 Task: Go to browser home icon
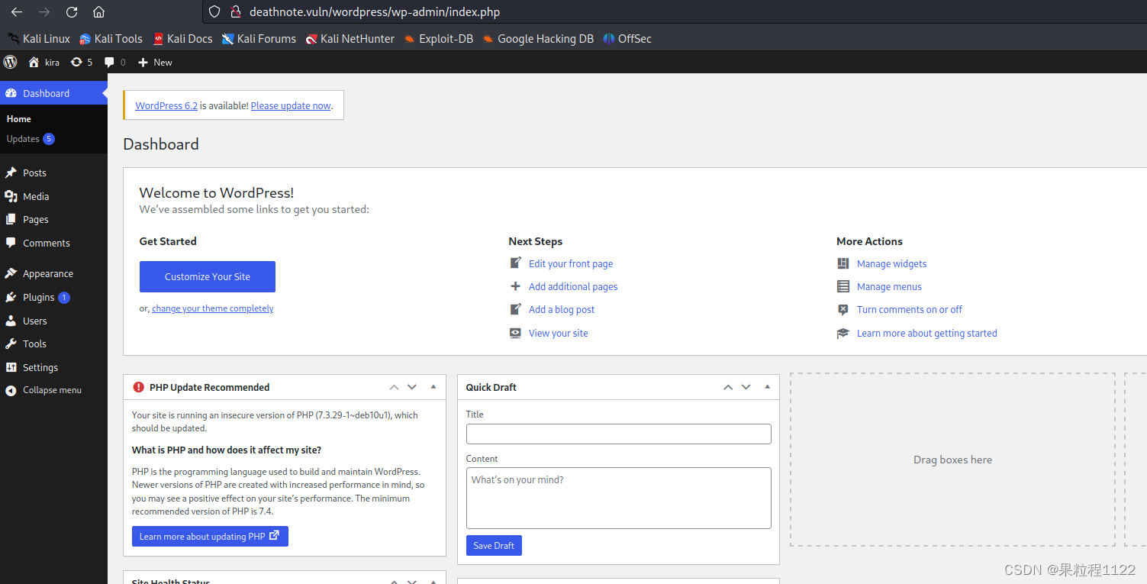[x=98, y=12]
